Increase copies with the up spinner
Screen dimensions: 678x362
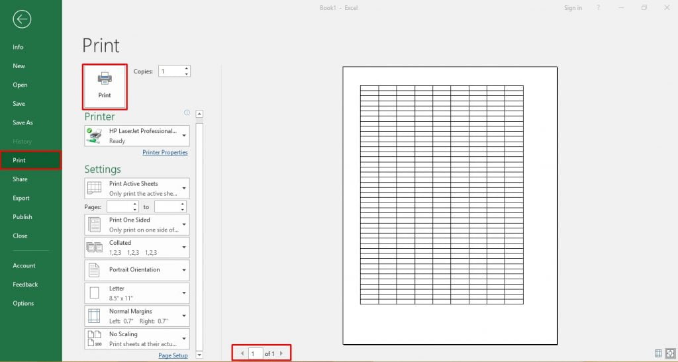187,68
